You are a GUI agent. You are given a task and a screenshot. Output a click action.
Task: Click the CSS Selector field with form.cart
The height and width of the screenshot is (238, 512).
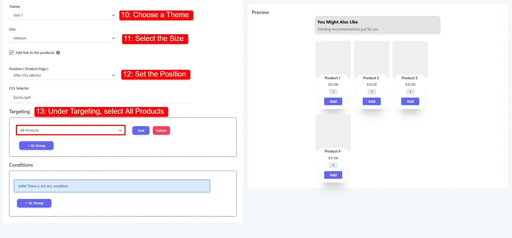(x=100, y=98)
